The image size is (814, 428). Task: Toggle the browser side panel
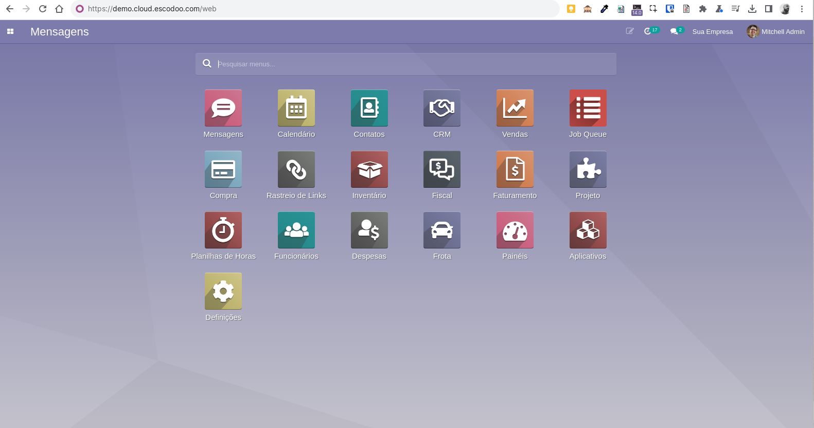click(769, 9)
